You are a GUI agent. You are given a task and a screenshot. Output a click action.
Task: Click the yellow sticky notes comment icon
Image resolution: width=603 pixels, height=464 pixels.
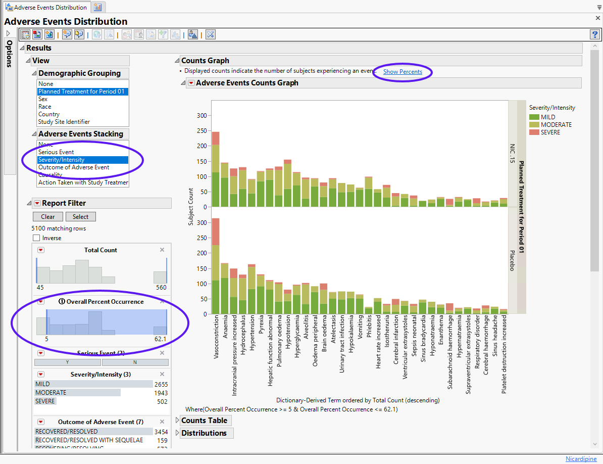[x=79, y=34]
